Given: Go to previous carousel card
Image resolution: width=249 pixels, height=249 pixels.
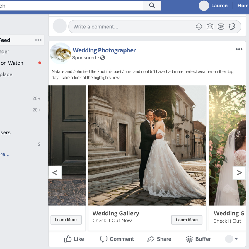Looking at the screenshot, I should click(x=55, y=173).
